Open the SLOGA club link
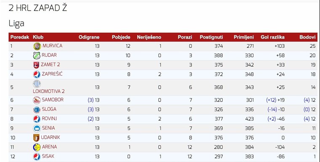 point(49,109)
